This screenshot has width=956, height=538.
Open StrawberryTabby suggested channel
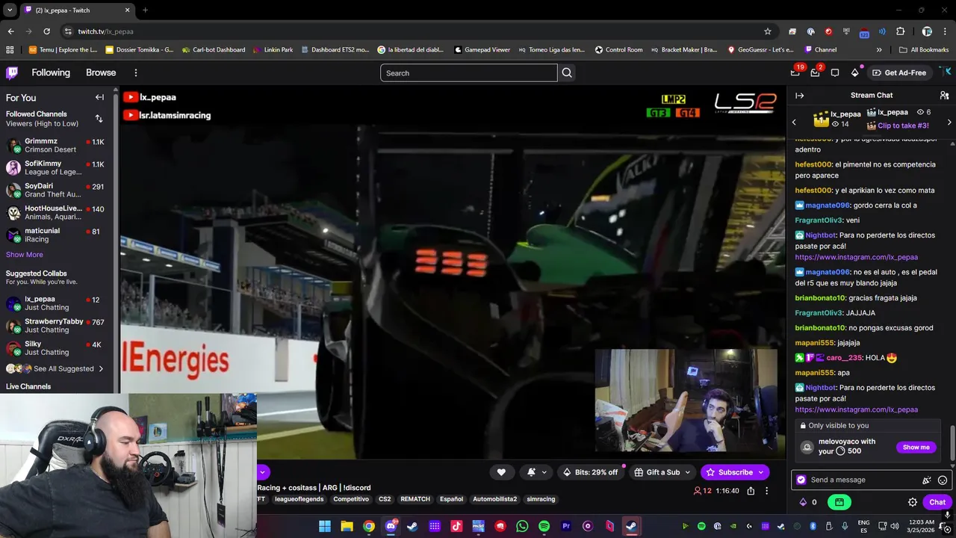(57, 326)
